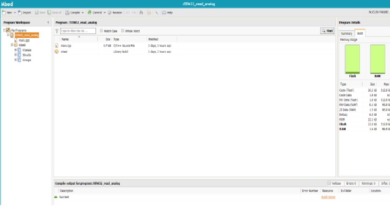Click the filter list text field
This screenshot has height=206, width=390.
(77, 31)
